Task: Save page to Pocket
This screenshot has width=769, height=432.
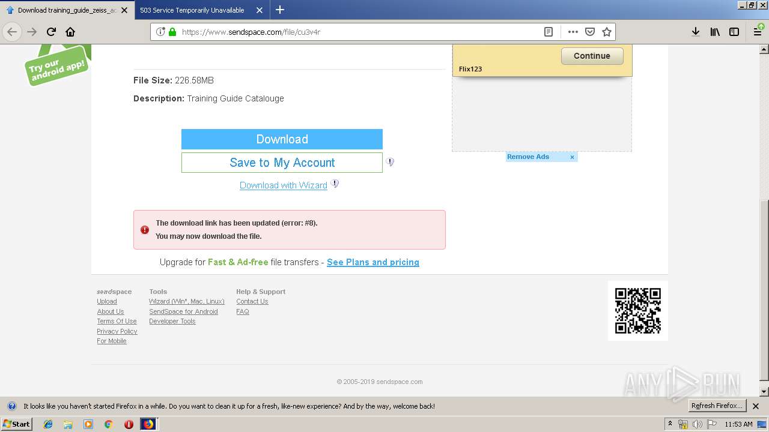Action: (590, 32)
